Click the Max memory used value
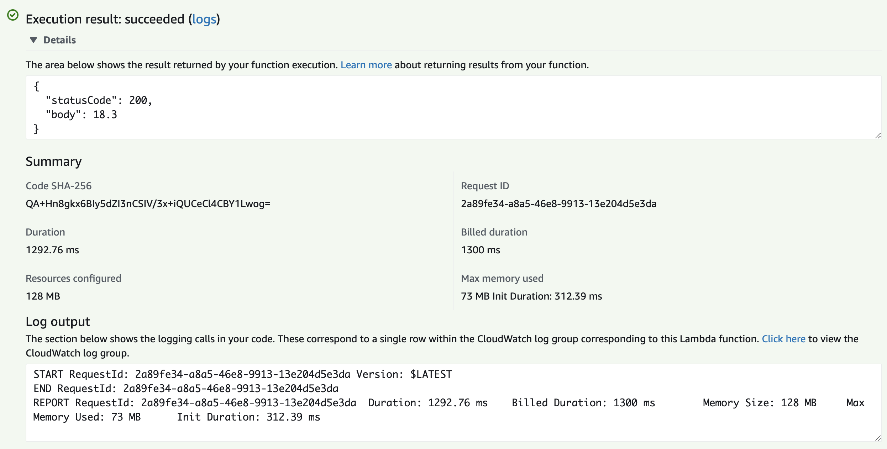This screenshot has width=887, height=449. pyautogui.click(x=531, y=296)
